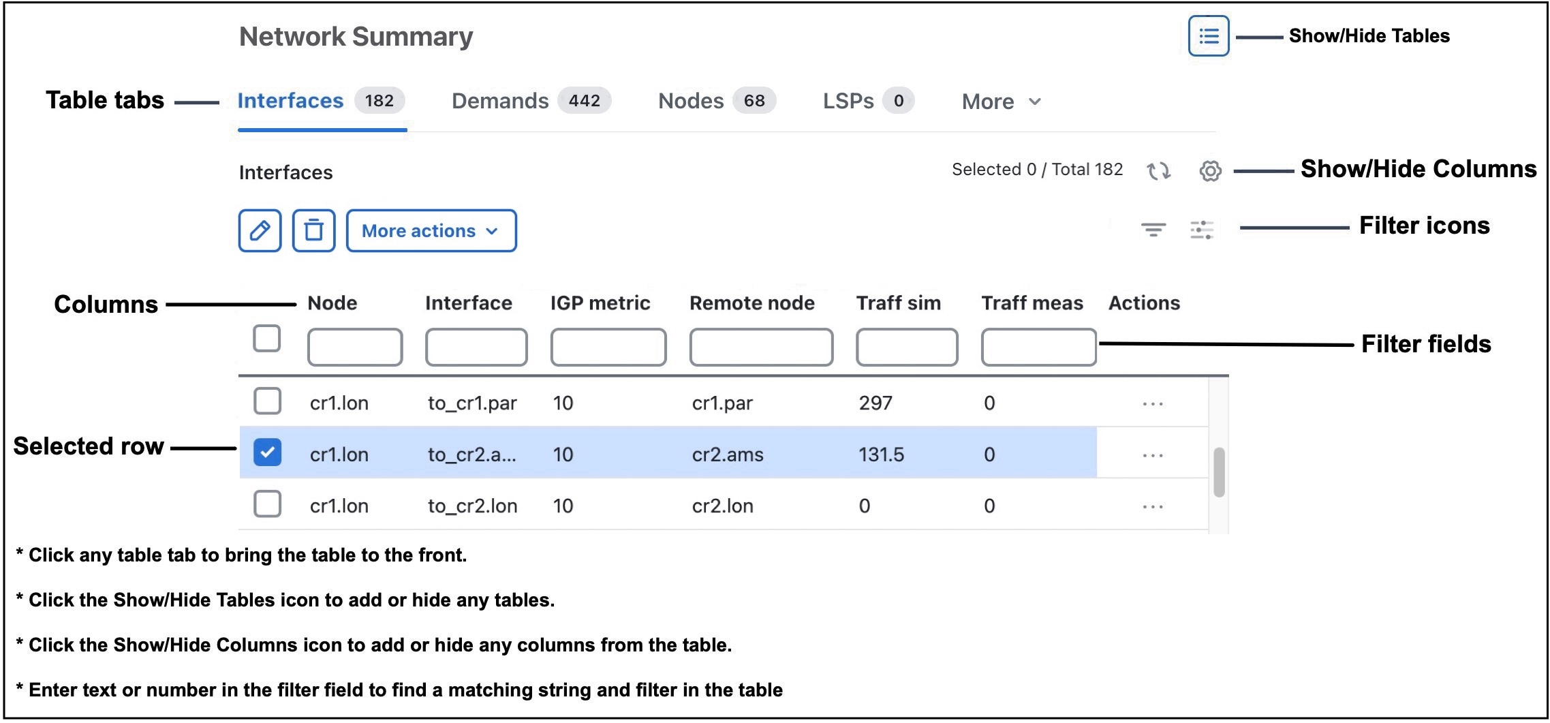Click the Traff meas column header
1550x723 pixels.
tap(1032, 303)
